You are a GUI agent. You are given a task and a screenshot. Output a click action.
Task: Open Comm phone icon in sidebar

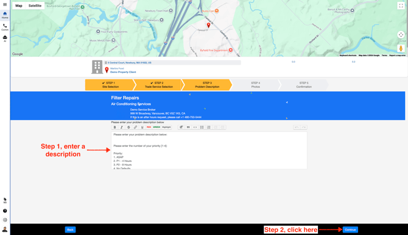[x=5, y=27]
